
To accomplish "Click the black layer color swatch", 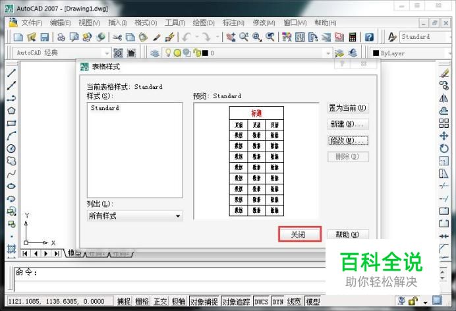I will click(206, 53).
